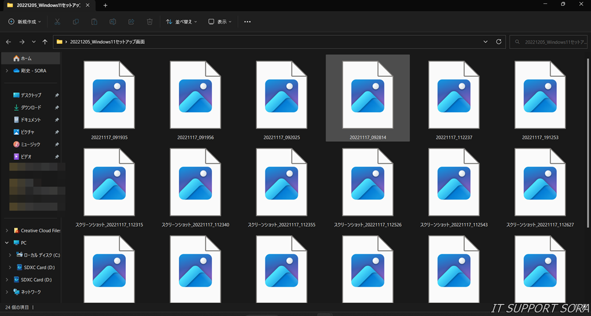Click the Cut scissors icon in toolbar
Screen dimensions: 591x316
point(57,21)
